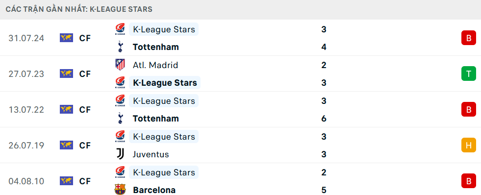Click world flag icon beside 04.08.10

click(66, 181)
